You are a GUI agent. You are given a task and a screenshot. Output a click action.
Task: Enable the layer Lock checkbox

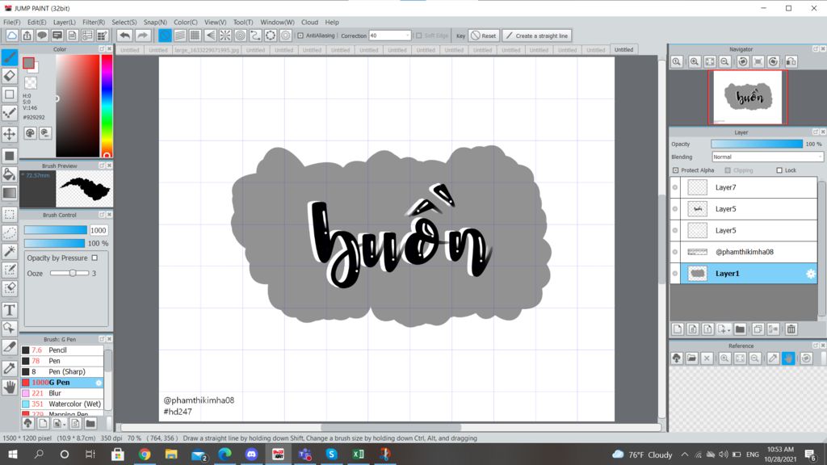779,170
